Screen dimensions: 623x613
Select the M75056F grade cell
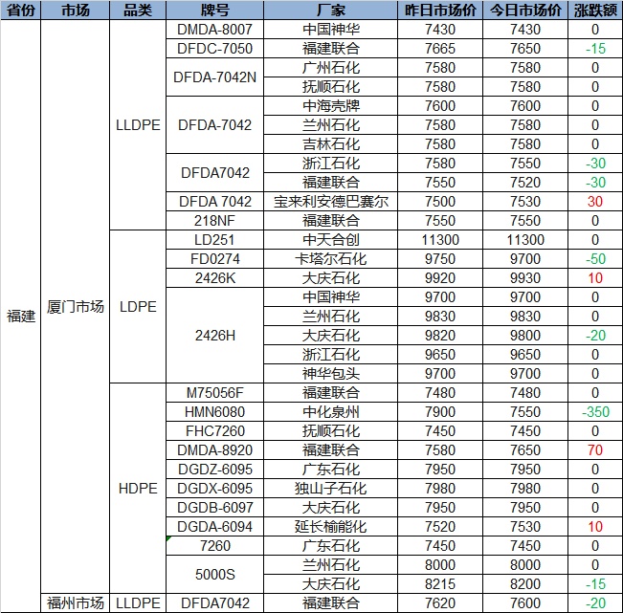coord(215,393)
